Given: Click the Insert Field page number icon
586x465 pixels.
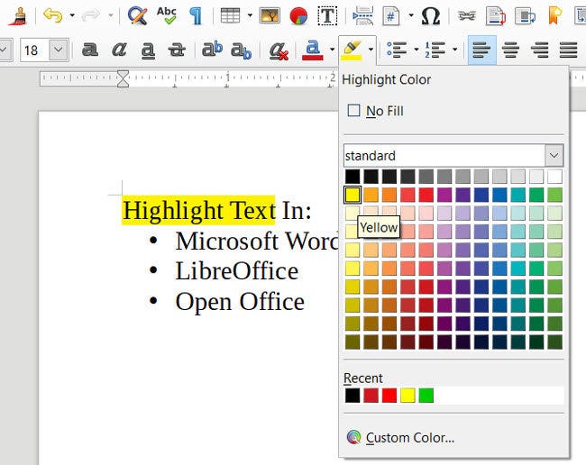Looking at the screenshot, I should click(391, 15).
